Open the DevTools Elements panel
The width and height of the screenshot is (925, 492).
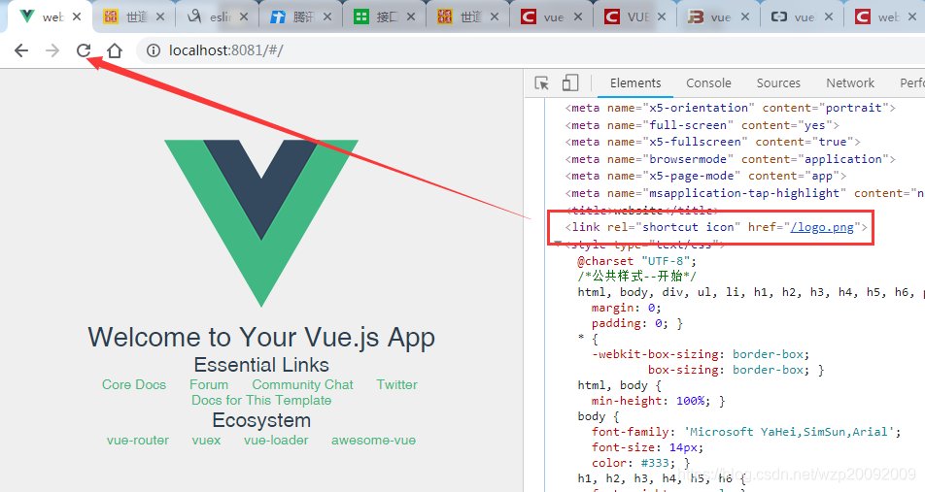pos(635,83)
